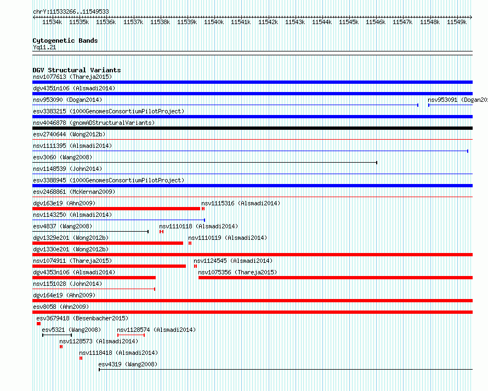Open the nsv1124545 (Alsmadi2014) label
Viewport: 488px width, 391px height.
click(x=233, y=261)
